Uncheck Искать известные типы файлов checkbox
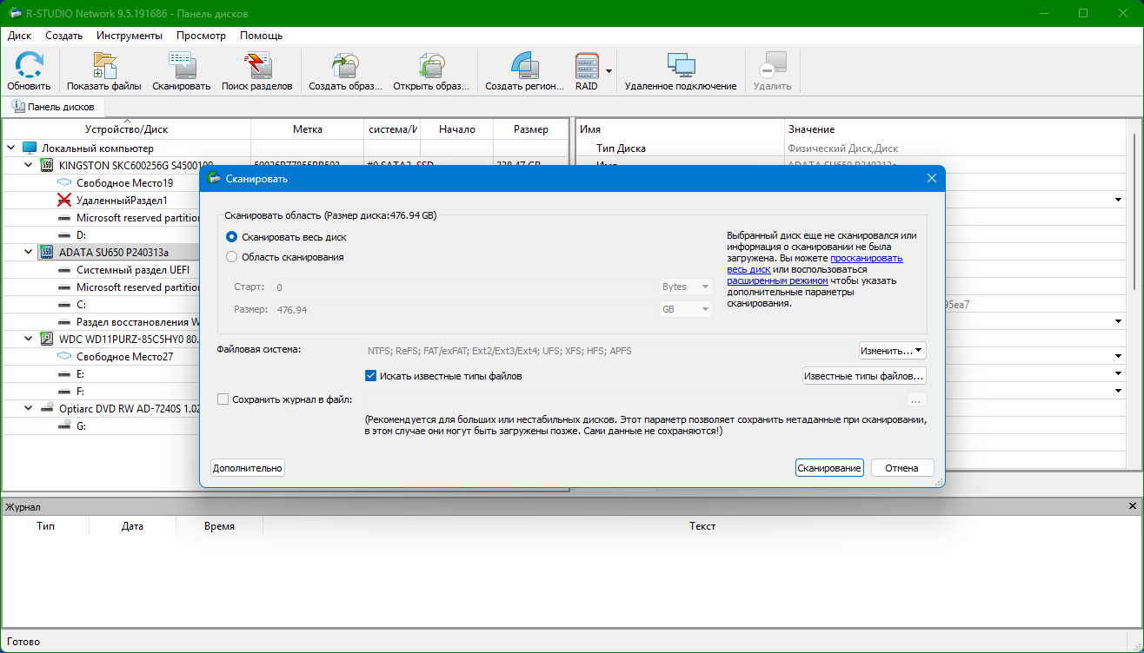 (x=371, y=376)
